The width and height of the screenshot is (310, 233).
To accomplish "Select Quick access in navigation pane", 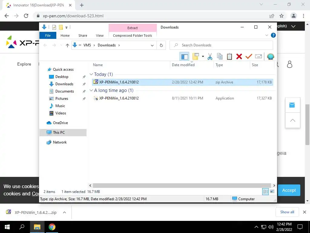I will [63, 69].
